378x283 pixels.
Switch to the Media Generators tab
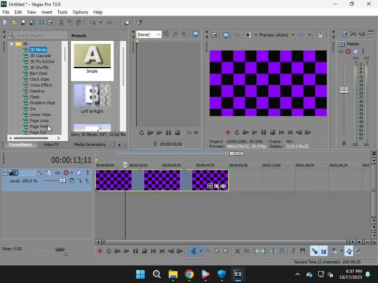tap(89, 144)
